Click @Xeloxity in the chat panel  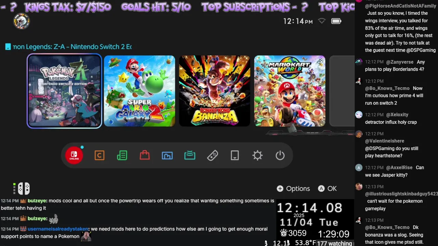pos(397,114)
